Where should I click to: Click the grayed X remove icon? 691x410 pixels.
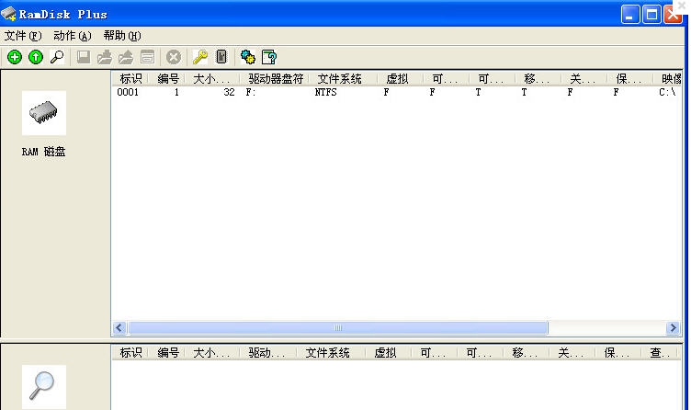(174, 57)
